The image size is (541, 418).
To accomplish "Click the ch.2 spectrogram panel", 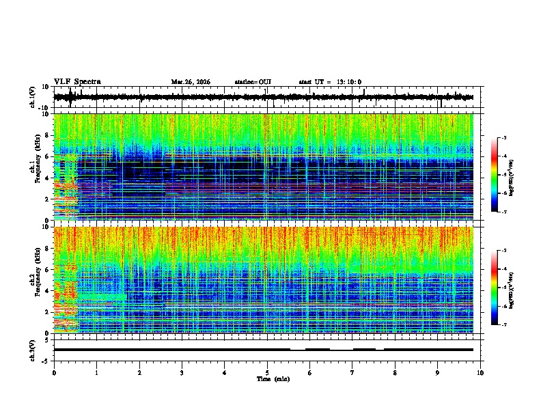I will point(264,280).
